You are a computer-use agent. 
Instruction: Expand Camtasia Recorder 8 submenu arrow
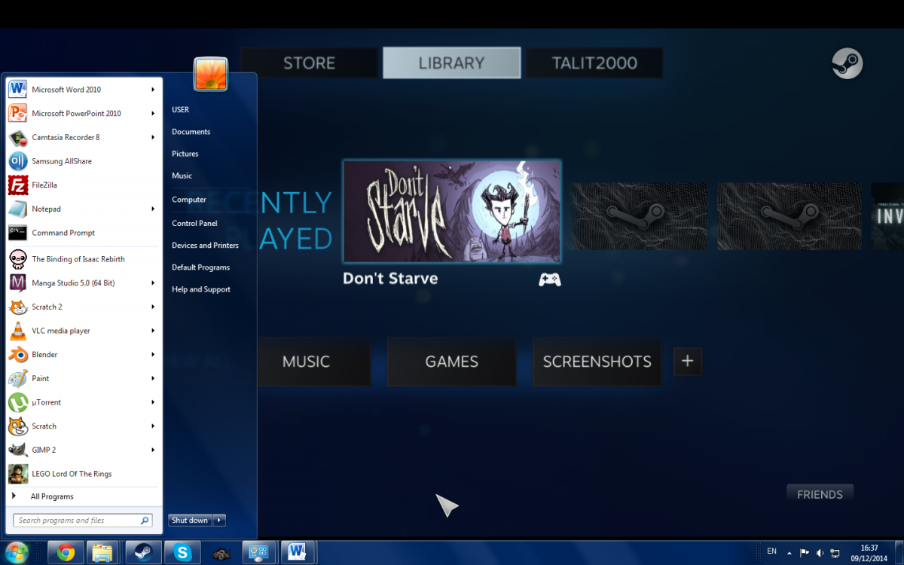153,137
